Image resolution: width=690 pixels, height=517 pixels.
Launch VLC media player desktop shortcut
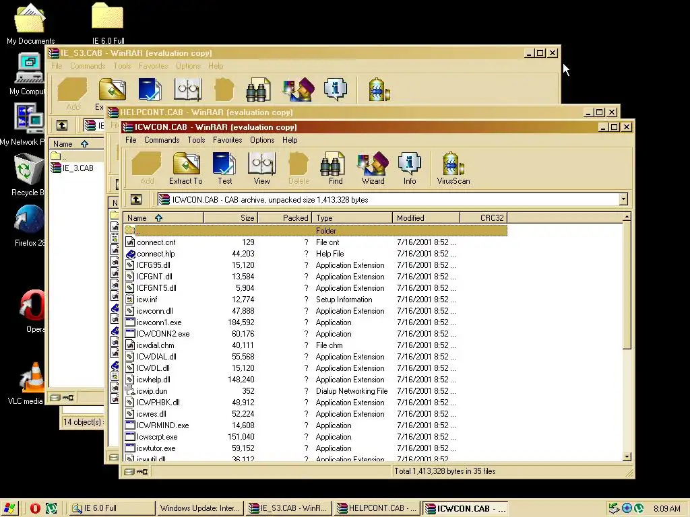[x=26, y=383]
